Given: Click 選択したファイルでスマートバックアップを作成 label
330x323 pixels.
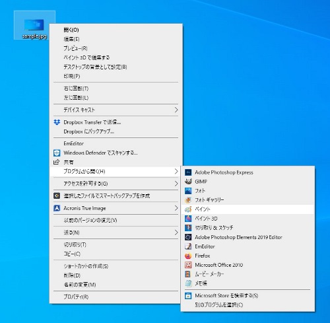Looking at the screenshot, I should click(107, 196).
